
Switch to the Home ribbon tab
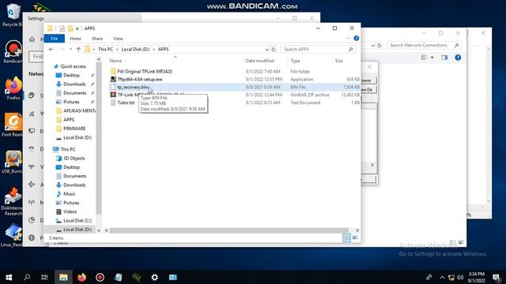pyautogui.click(x=76, y=39)
